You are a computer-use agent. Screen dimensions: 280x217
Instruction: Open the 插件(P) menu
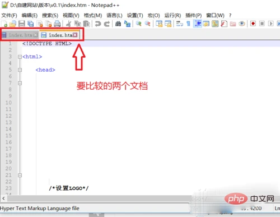tap(194, 15)
